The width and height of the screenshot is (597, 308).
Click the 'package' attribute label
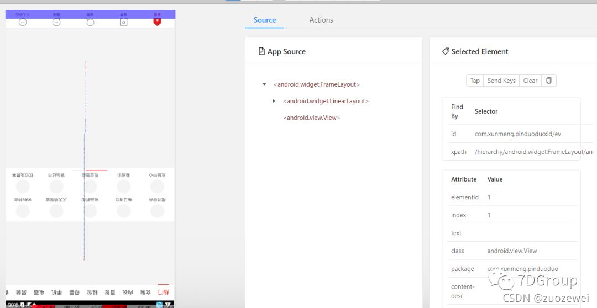point(462,269)
